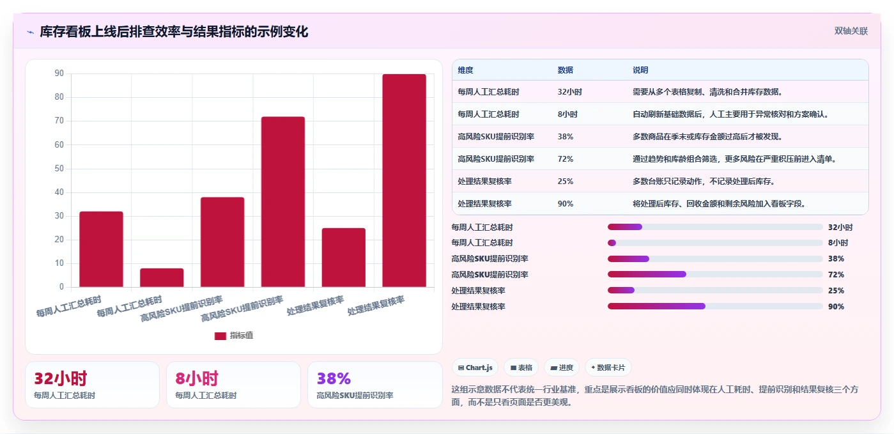Open the 进度 chip

[x=562, y=368]
